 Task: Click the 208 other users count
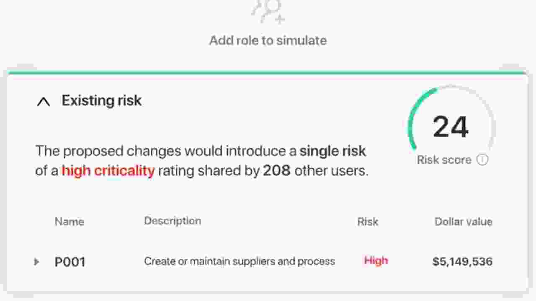[x=276, y=171]
